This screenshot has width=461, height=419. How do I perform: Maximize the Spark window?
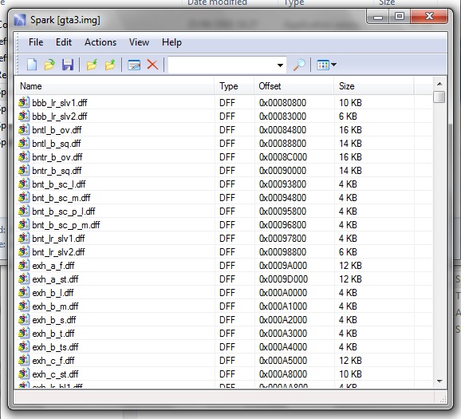pyautogui.click(x=400, y=17)
